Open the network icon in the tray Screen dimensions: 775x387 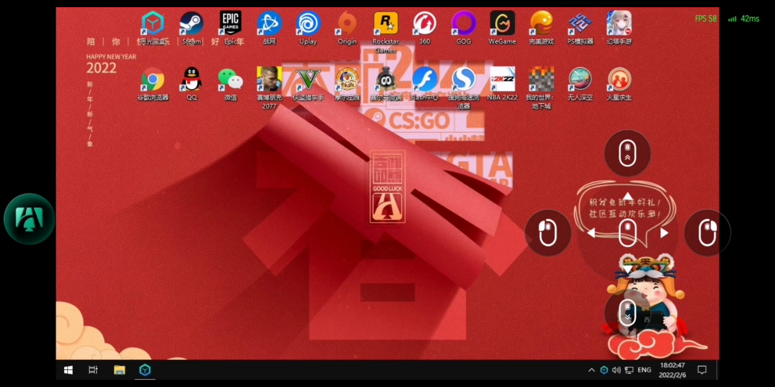(629, 370)
